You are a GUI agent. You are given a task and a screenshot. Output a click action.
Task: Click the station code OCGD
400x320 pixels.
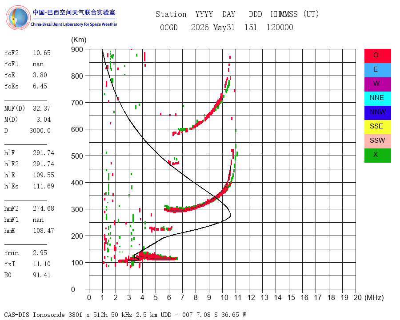tap(168, 27)
